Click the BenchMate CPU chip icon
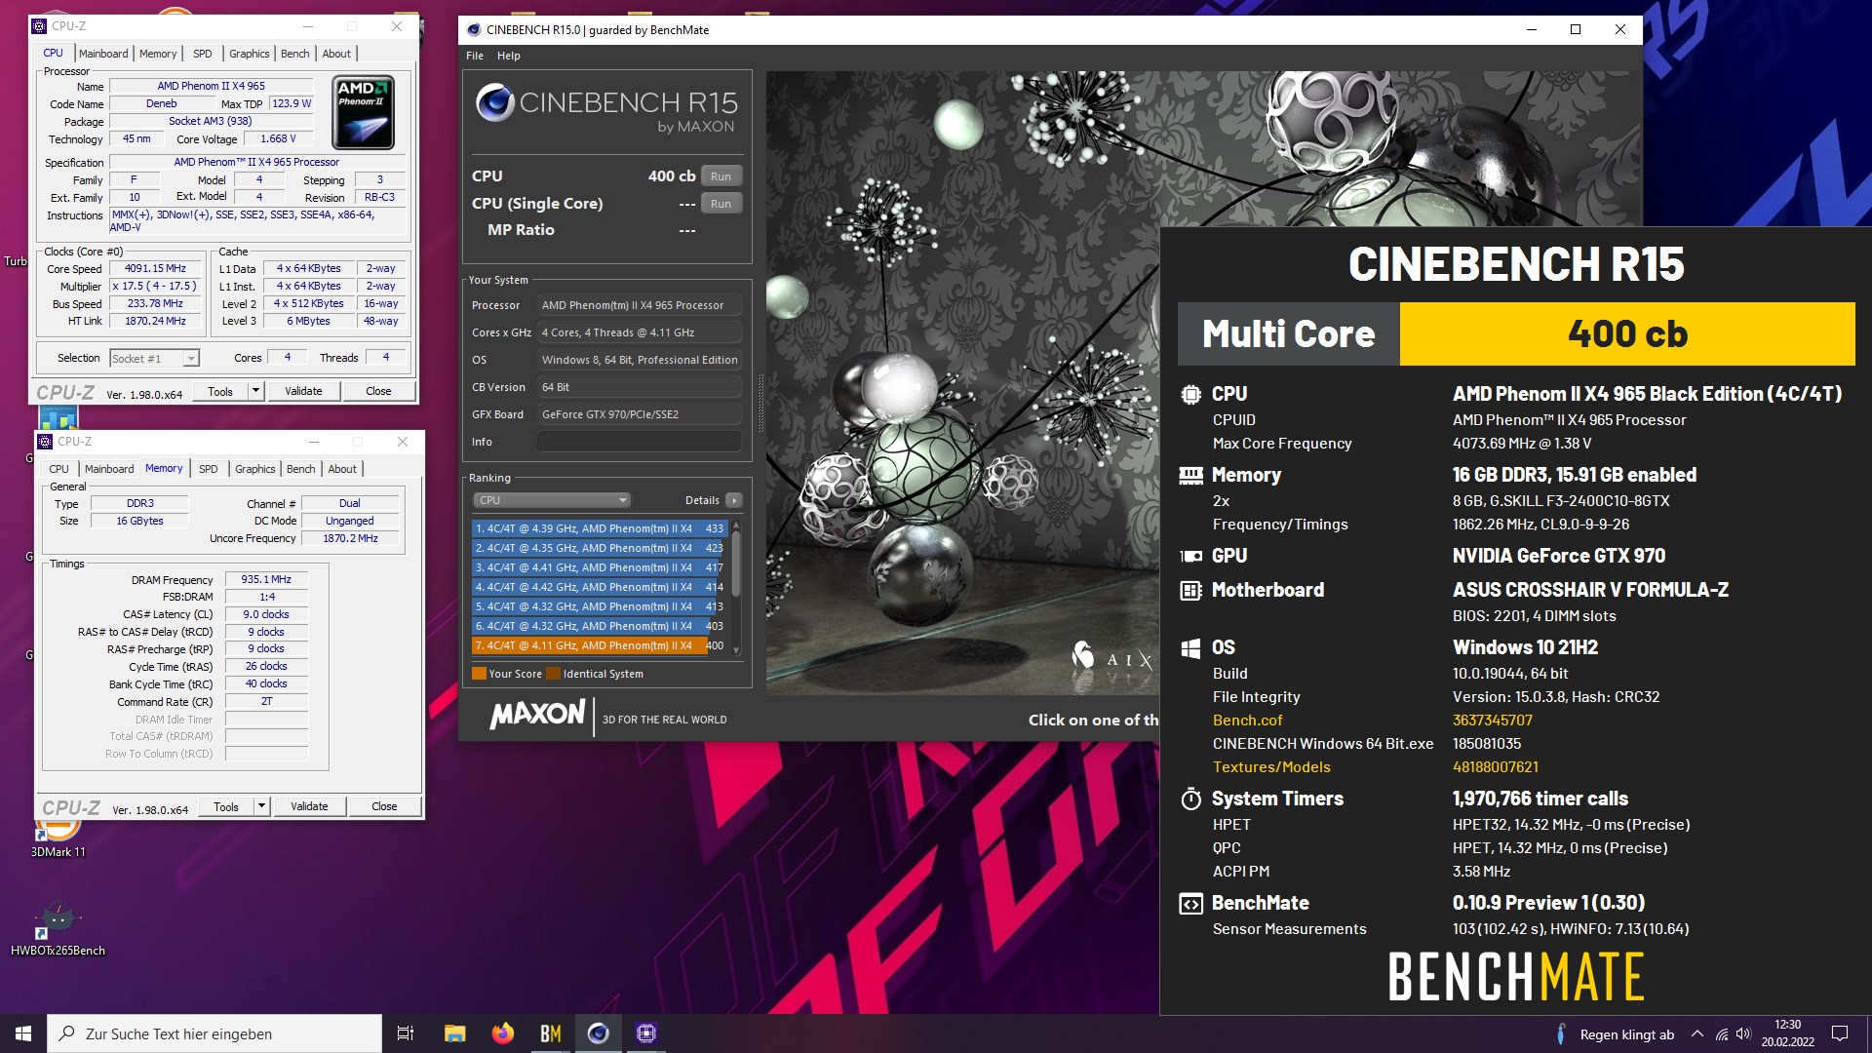This screenshot has width=1872, height=1053. 1190,395
